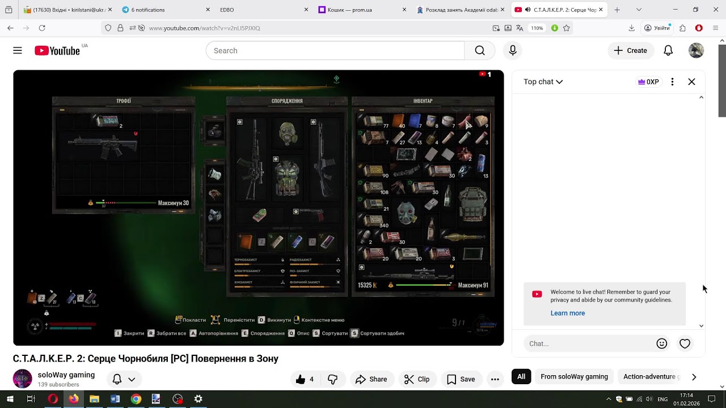Save the video to a playlist
The height and width of the screenshot is (408, 726).
point(461,379)
